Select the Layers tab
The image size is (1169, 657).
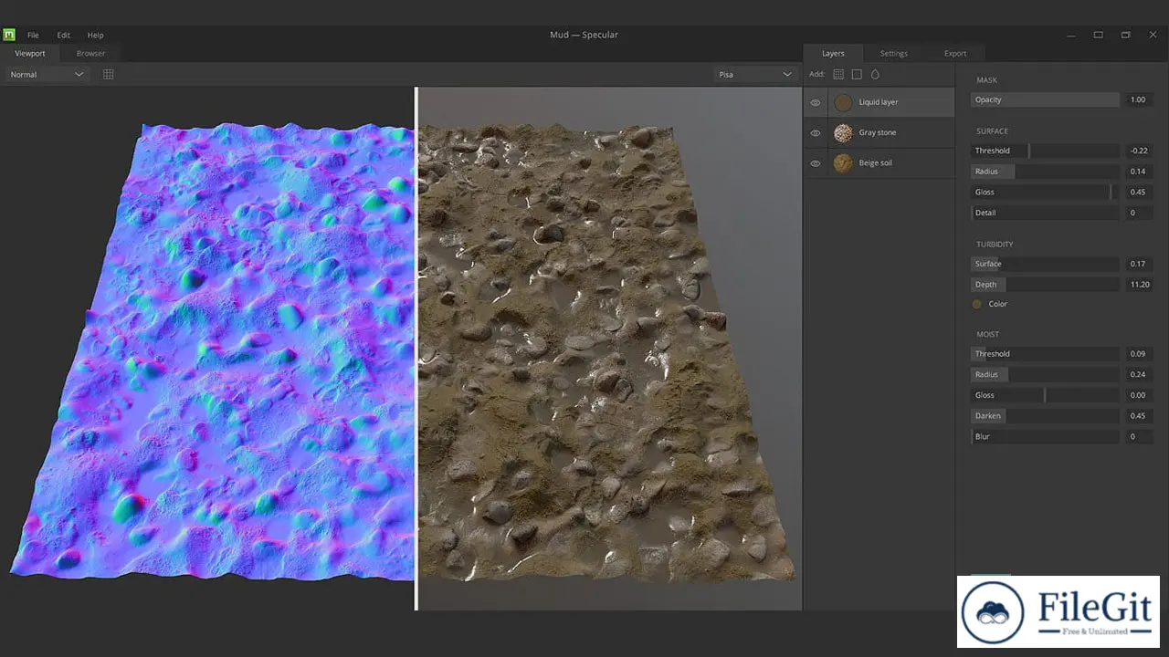pyautogui.click(x=833, y=53)
